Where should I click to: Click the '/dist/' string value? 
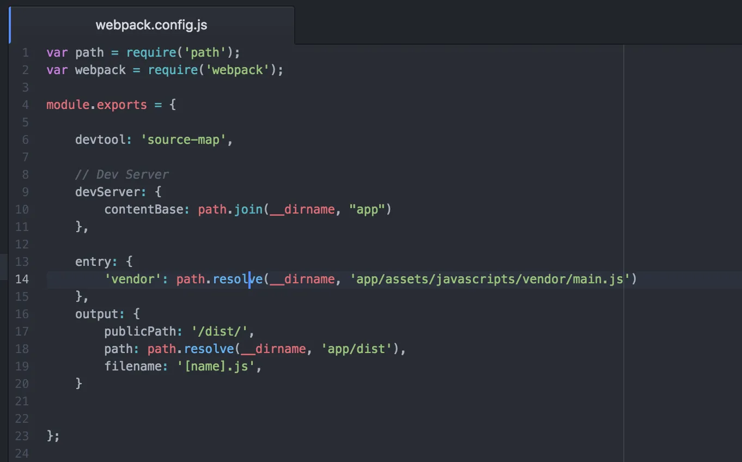(220, 331)
